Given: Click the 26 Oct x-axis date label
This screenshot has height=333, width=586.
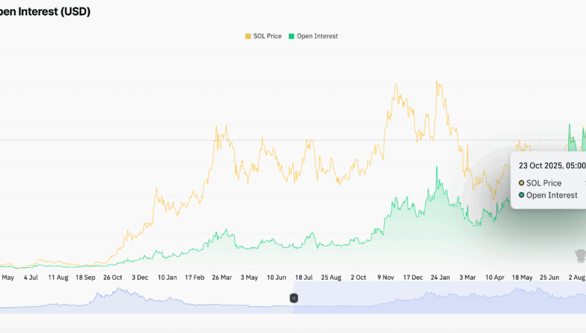Looking at the screenshot, I should click(x=112, y=277).
